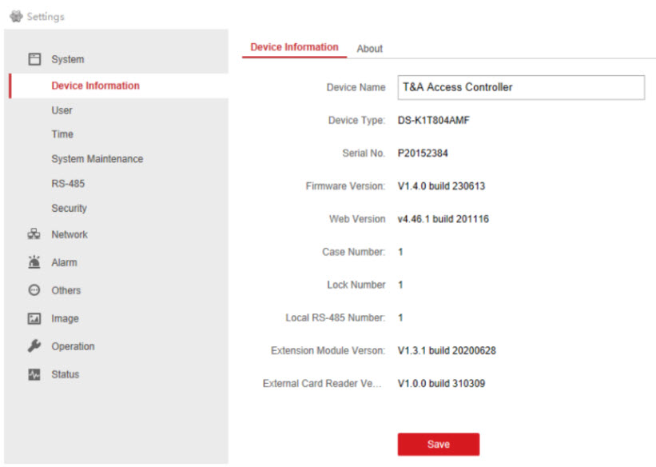Expand the Network menu section

click(70, 235)
